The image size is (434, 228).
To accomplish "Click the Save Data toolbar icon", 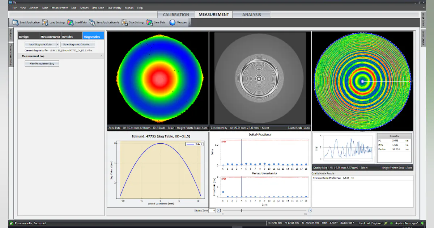I will click(149, 22).
